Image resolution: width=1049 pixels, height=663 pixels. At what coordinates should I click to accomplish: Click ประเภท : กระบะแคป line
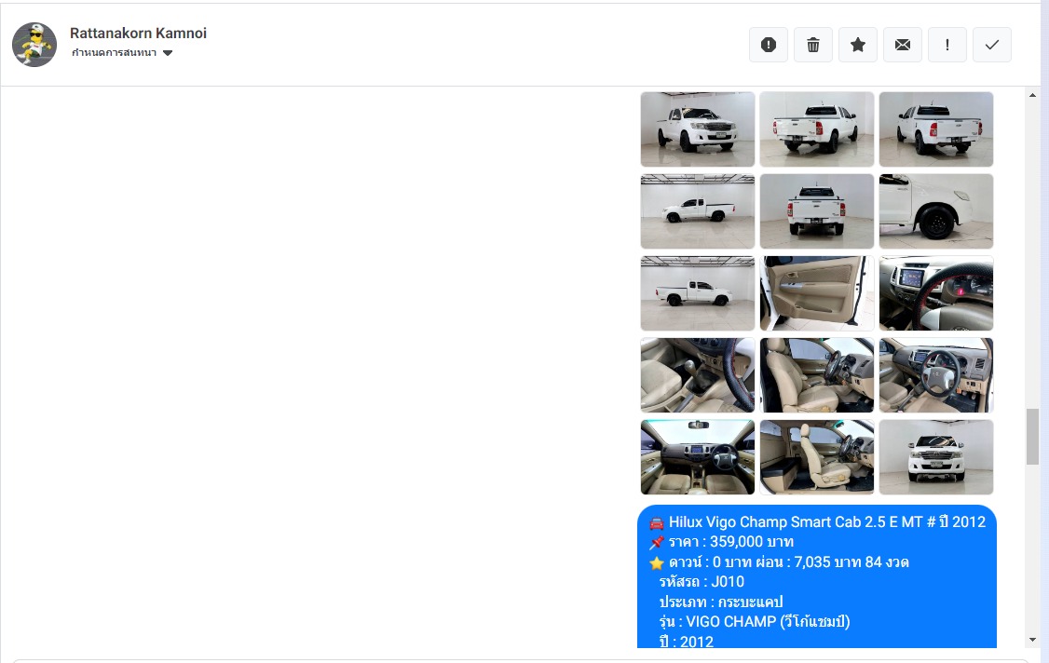click(721, 602)
